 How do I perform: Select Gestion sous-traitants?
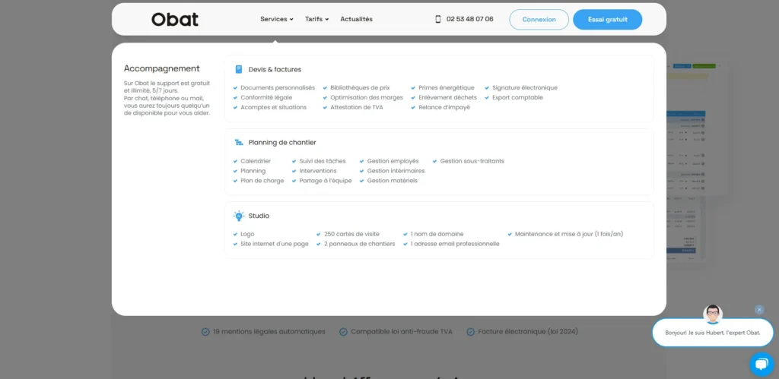click(x=472, y=161)
